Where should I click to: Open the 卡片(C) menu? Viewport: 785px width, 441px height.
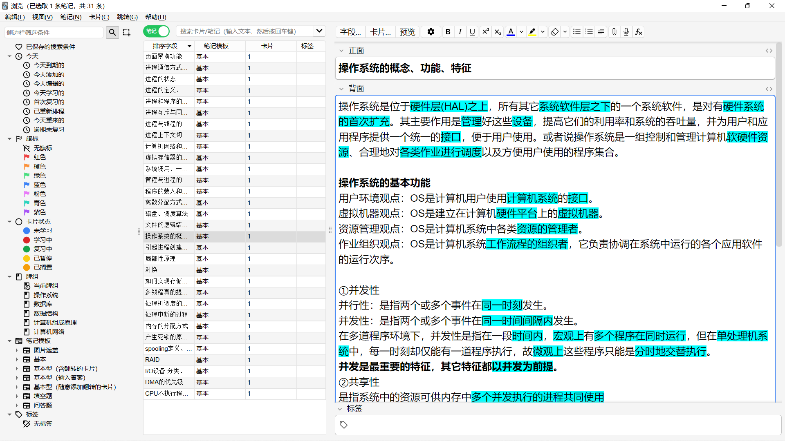coord(99,17)
